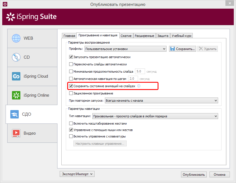Open the Защита tab
Viewport: 236px width, 183px height.
point(163,36)
